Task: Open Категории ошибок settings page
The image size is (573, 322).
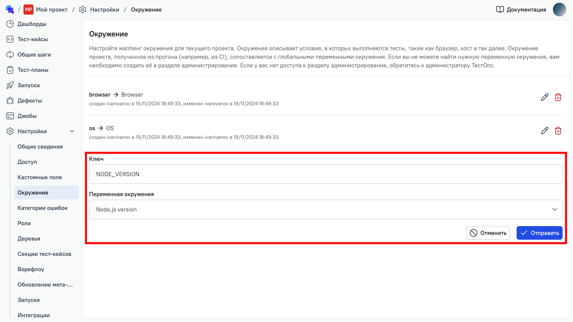Action: coord(43,208)
